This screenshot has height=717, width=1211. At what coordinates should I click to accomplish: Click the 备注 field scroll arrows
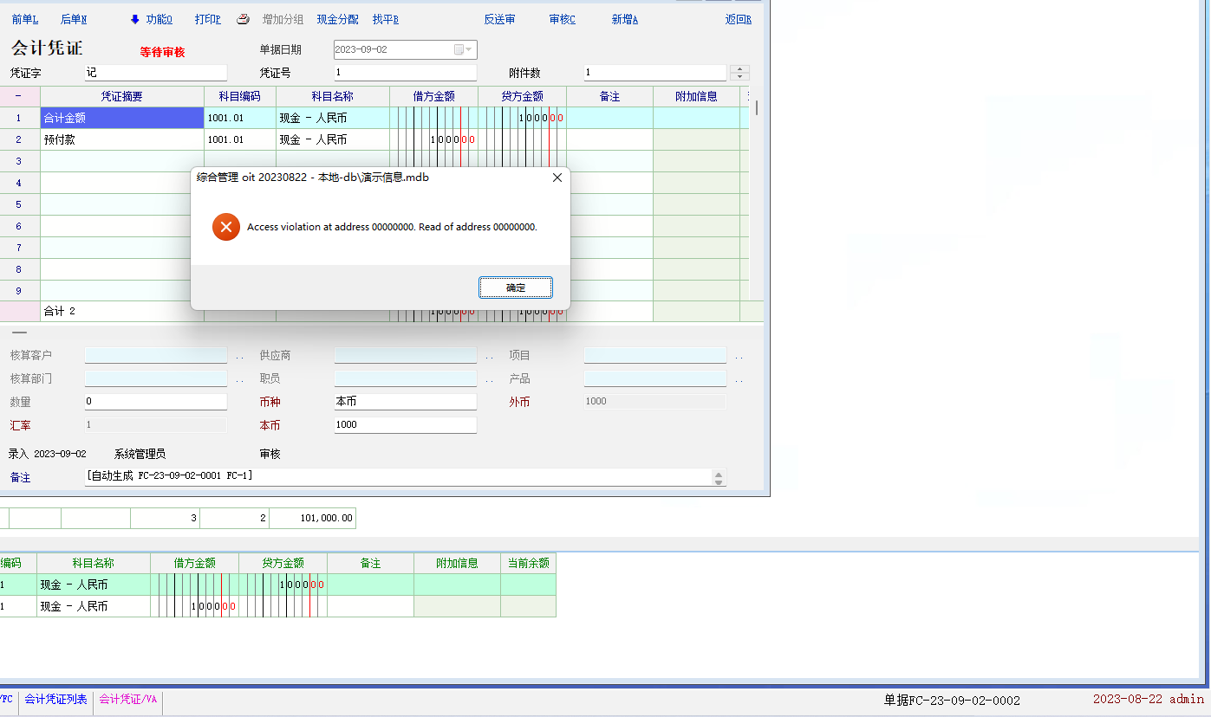tap(718, 477)
